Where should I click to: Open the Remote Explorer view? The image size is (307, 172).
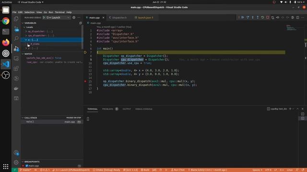tap(16, 58)
